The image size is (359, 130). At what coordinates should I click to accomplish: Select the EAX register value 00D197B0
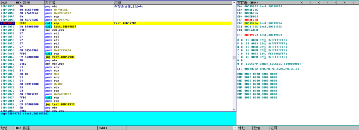[x=251, y=6]
